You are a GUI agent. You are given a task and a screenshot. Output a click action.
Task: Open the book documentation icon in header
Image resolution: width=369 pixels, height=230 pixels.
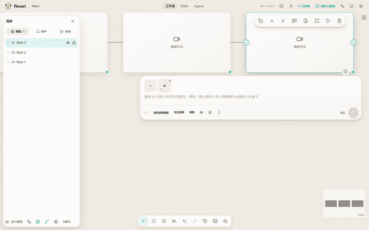[x=281, y=6]
